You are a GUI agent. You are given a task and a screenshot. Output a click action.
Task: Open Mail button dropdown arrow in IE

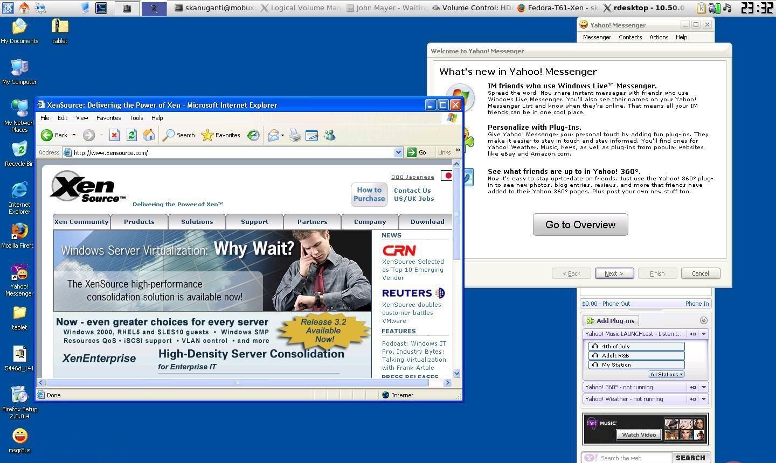click(x=282, y=136)
